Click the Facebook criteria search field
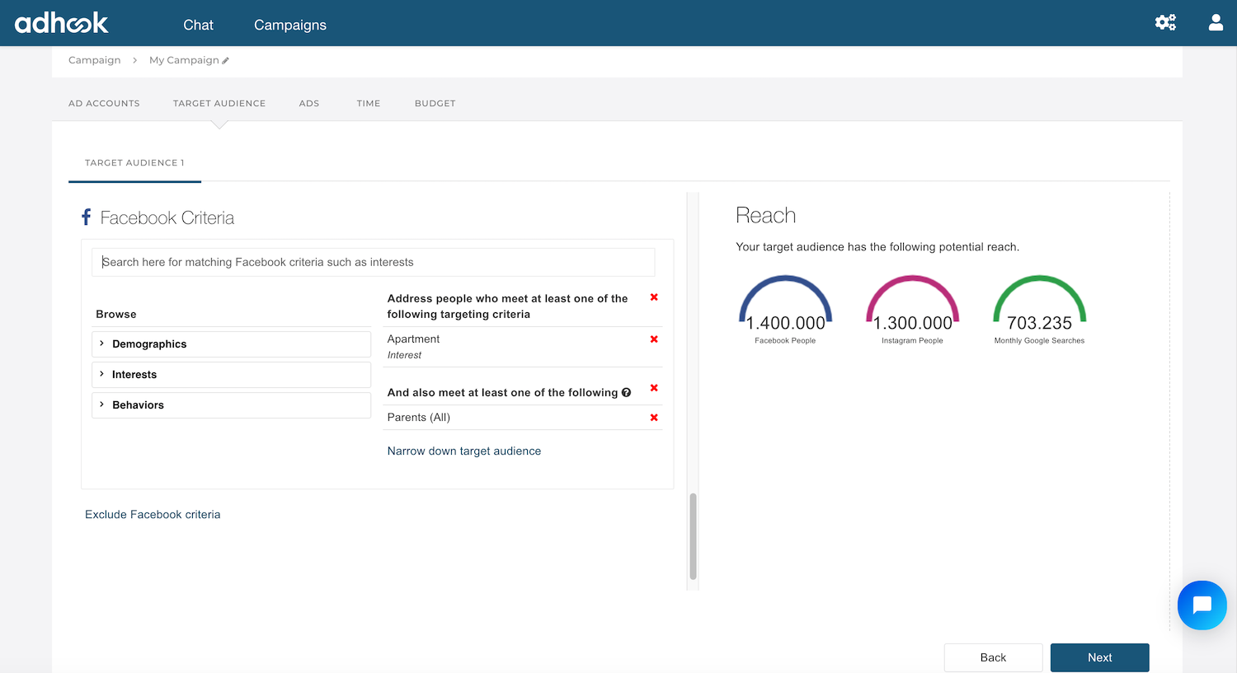This screenshot has width=1237, height=673. click(x=373, y=262)
